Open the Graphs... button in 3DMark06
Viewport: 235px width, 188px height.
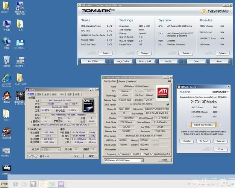click(x=168, y=61)
